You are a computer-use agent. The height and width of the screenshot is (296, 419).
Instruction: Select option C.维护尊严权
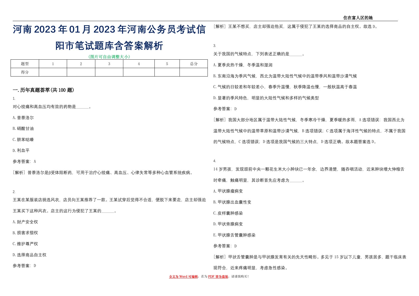click(25, 244)
